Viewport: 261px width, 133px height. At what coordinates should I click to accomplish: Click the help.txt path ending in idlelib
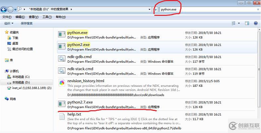pos(124,128)
